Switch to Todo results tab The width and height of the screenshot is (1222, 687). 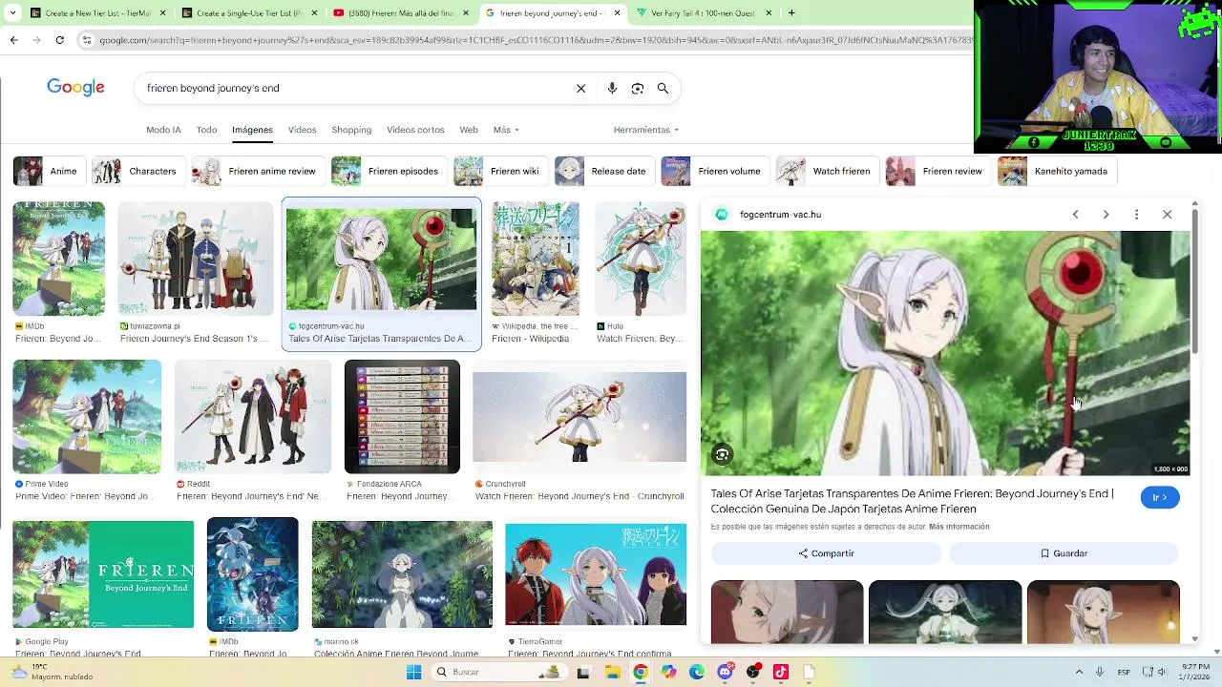[x=206, y=130]
